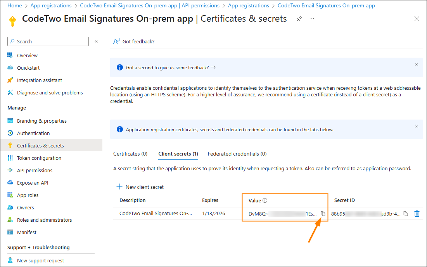Viewport: 427px width, 267px height.
Task: Open the more options ellipsis in the header
Action: pyautogui.click(x=312, y=19)
